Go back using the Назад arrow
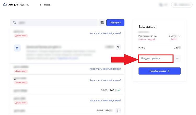 (x=45, y=5)
